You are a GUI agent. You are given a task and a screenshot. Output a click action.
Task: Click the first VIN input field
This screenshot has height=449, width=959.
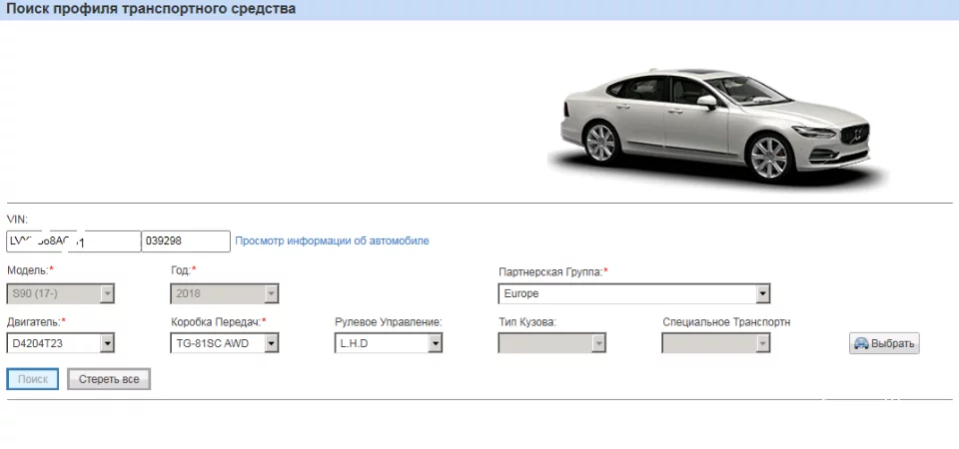pyautogui.click(x=73, y=241)
